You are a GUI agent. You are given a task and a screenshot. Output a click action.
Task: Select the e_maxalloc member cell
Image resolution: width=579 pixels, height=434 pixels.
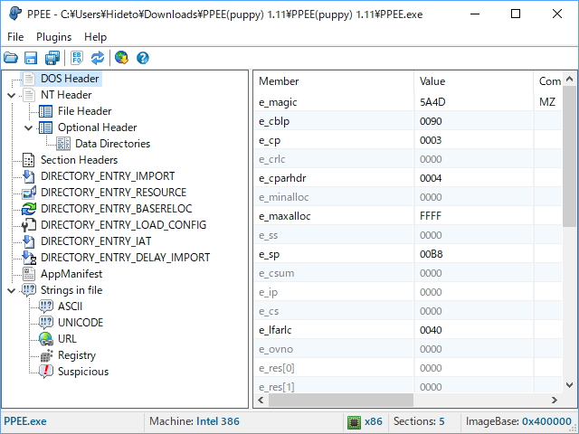click(334, 216)
